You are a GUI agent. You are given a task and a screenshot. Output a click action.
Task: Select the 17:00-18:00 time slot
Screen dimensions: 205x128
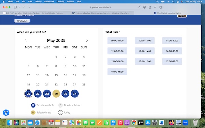[172, 61]
